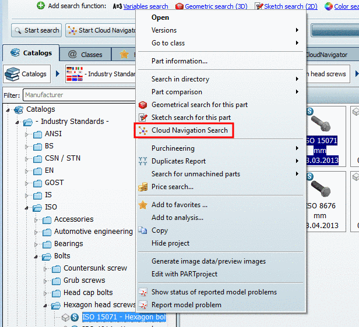Switch to the Classes tab

[86, 55]
